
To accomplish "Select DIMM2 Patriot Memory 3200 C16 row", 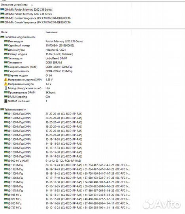I will click(26, 14).
